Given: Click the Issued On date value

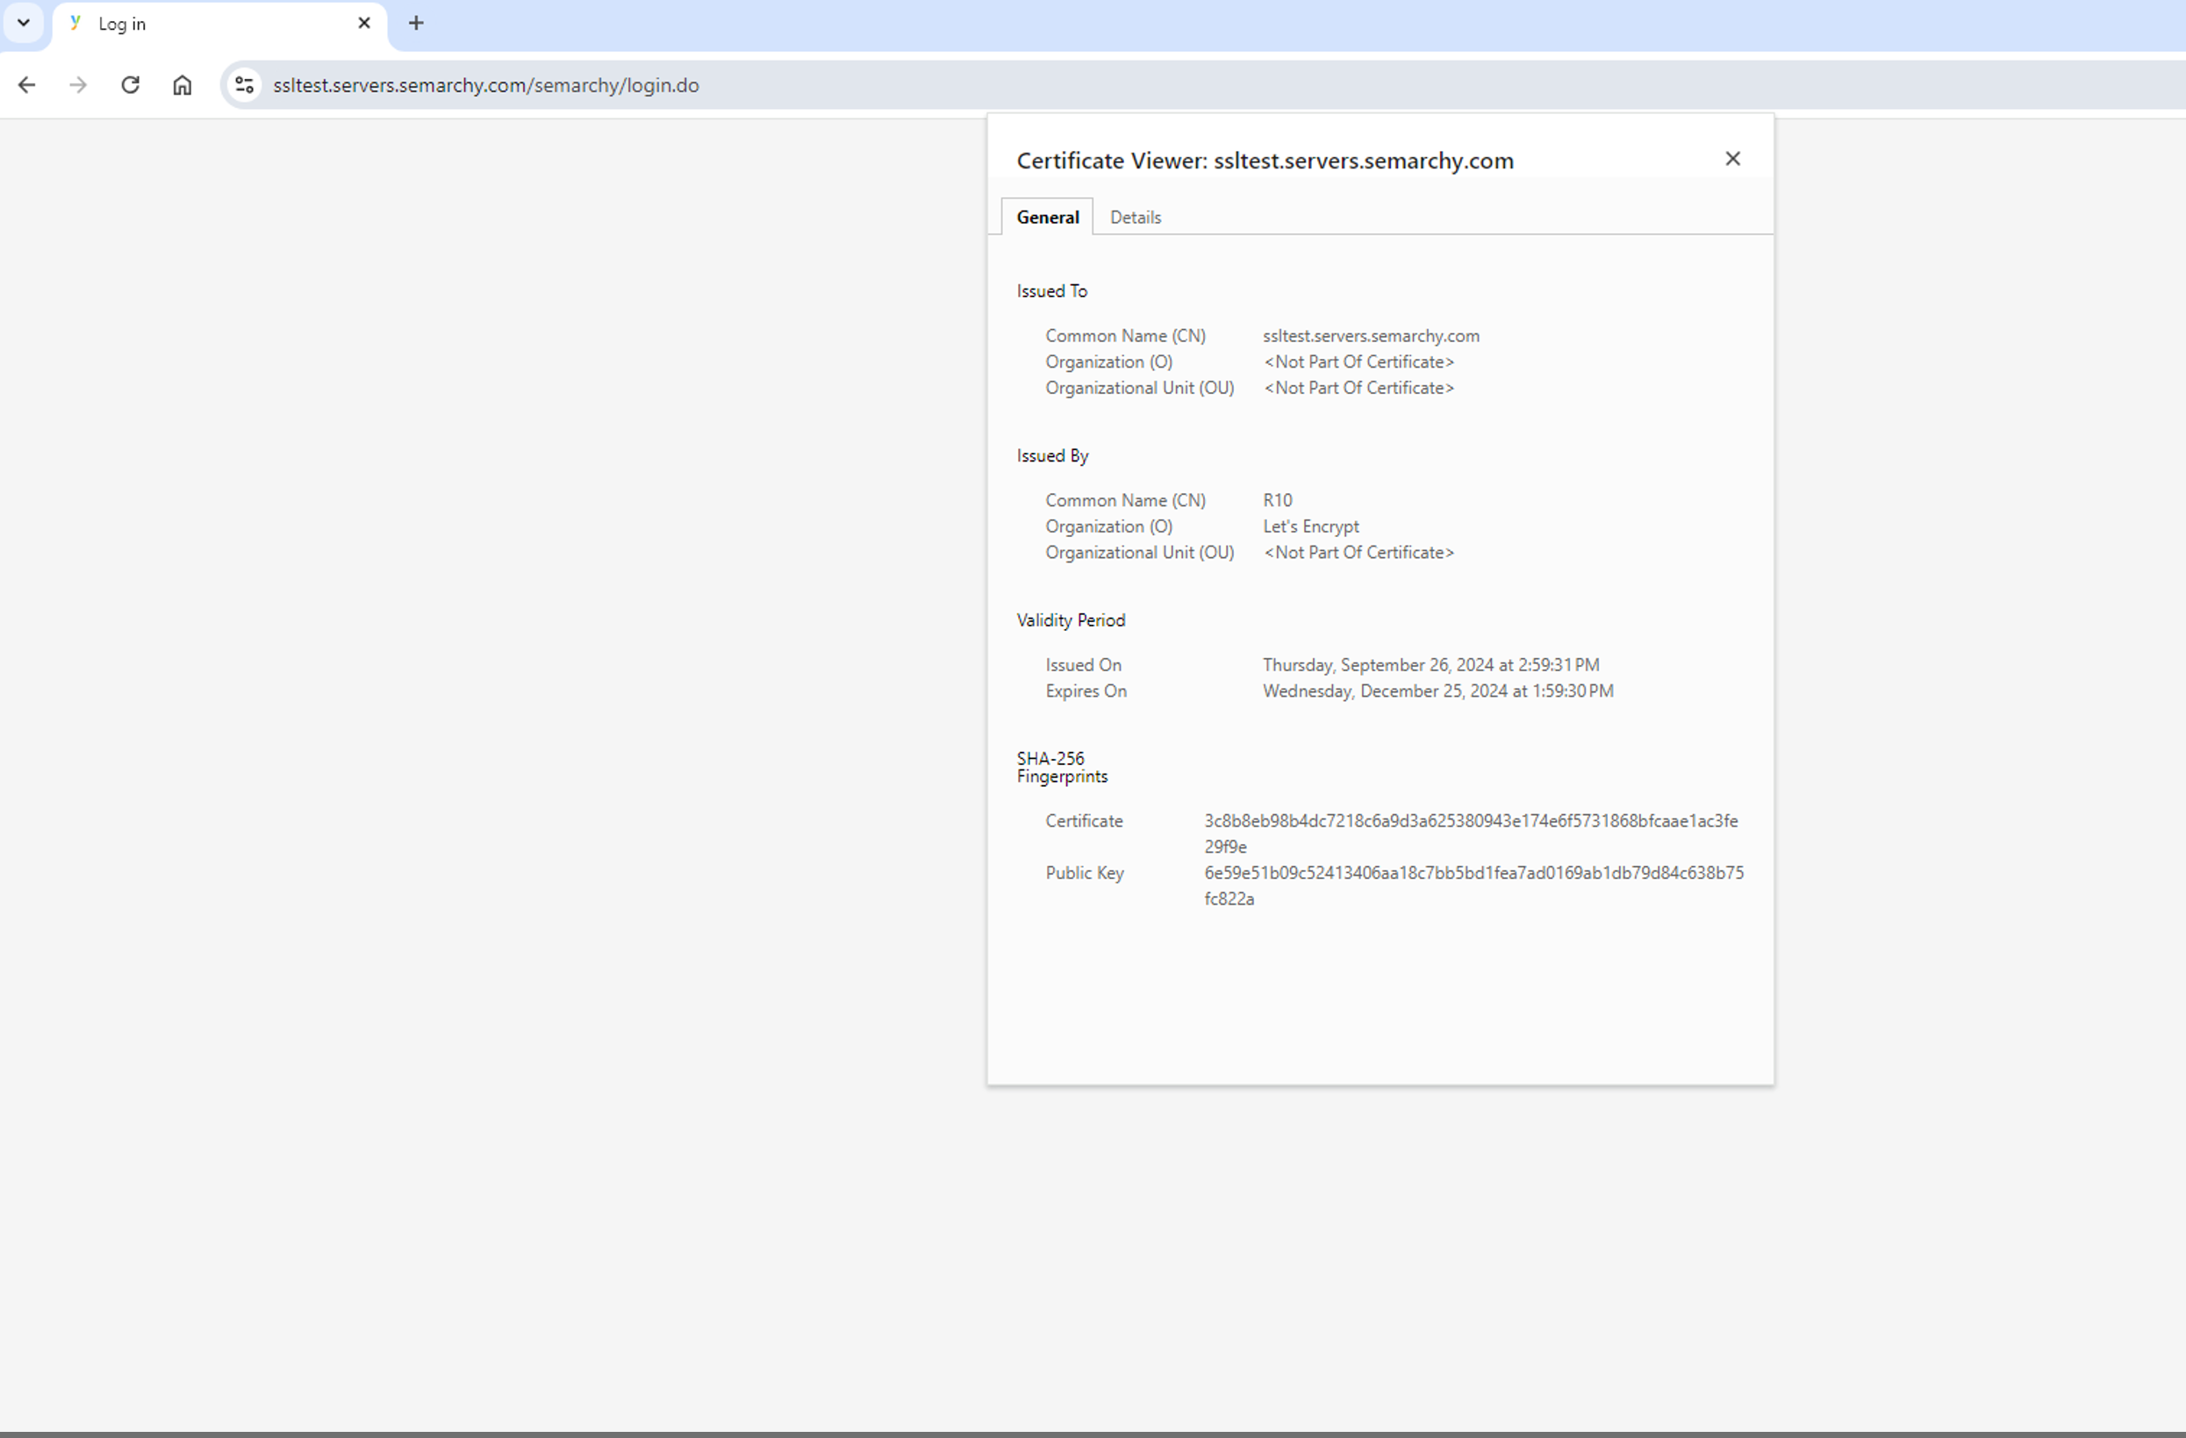Looking at the screenshot, I should [x=1430, y=665].
